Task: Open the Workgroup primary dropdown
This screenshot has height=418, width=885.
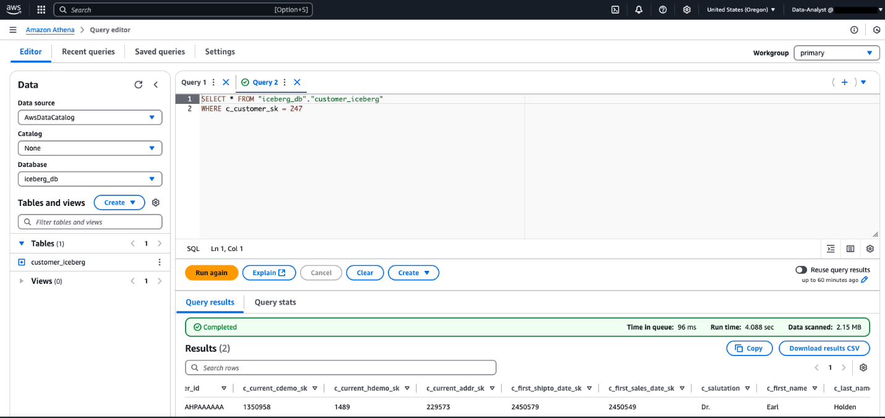Action: pos(837,53)
